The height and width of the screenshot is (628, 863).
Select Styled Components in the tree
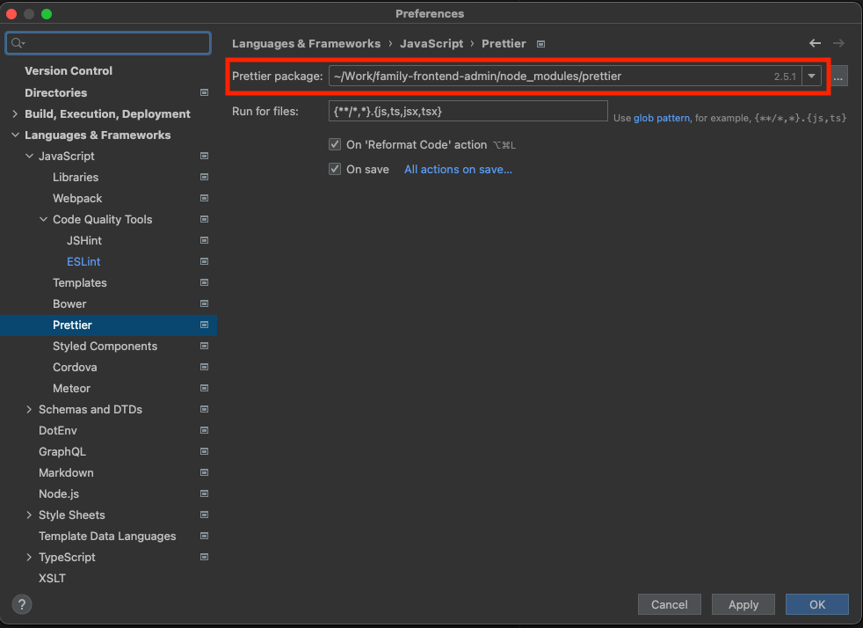(105, 346)
